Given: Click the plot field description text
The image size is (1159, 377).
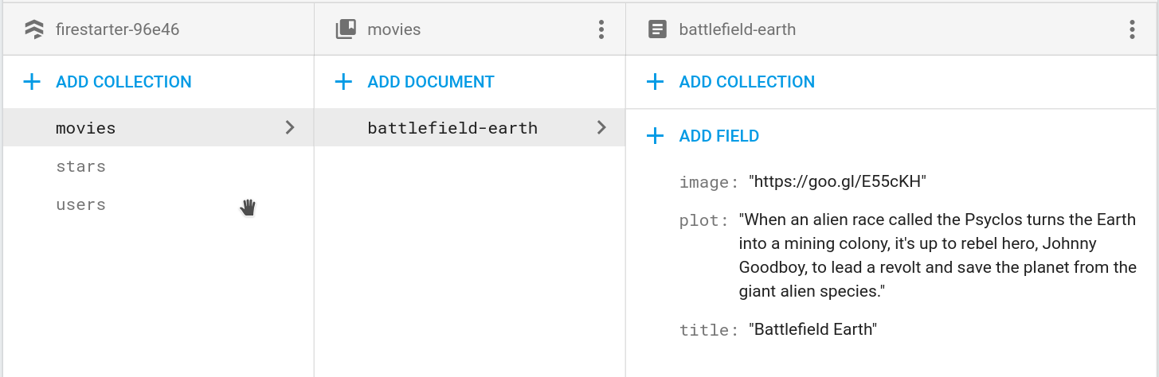Looking at the screenshot, I should pos(937,255).
